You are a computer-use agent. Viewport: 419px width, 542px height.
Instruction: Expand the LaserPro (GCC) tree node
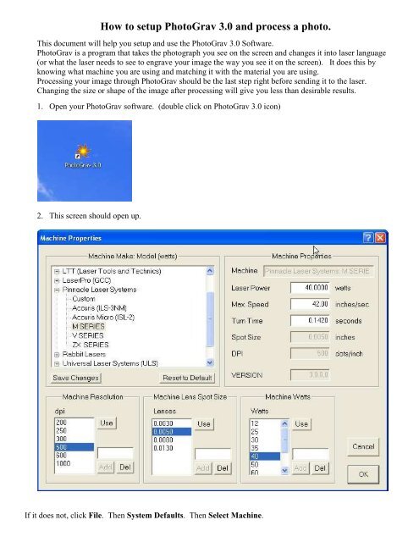(x=57, y=280)
